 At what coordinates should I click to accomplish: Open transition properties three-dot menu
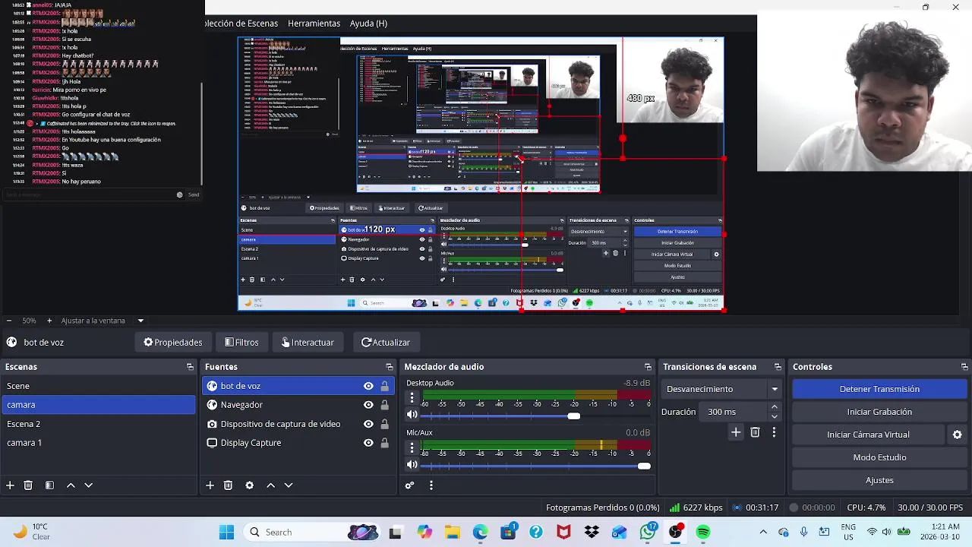tap(774, 432)
